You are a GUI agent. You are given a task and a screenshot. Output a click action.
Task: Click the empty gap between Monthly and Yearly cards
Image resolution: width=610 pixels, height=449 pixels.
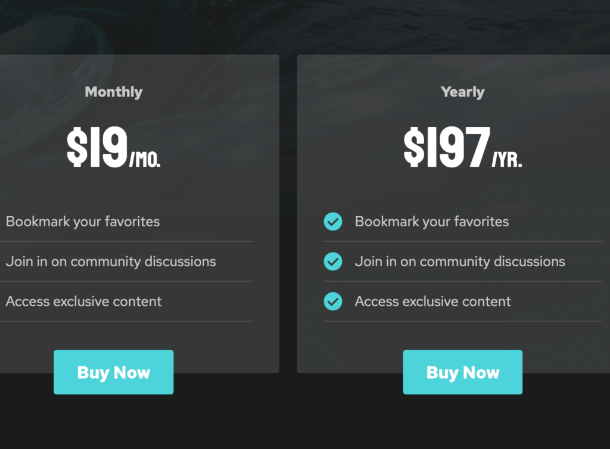[x=288, y=214]
